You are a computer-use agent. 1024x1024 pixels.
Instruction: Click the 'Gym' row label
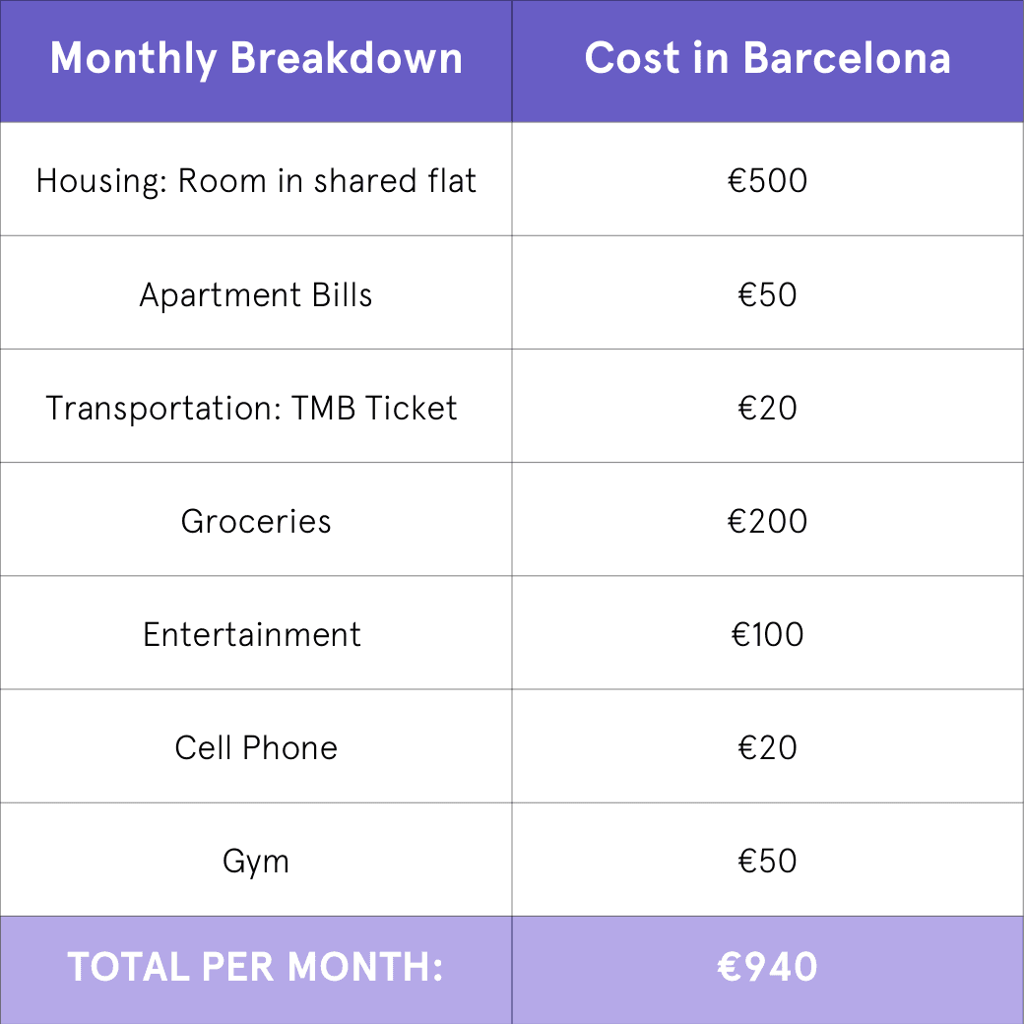click(x=256, y=863)
